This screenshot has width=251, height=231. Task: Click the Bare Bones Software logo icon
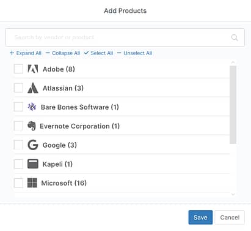tap(32, 107)
